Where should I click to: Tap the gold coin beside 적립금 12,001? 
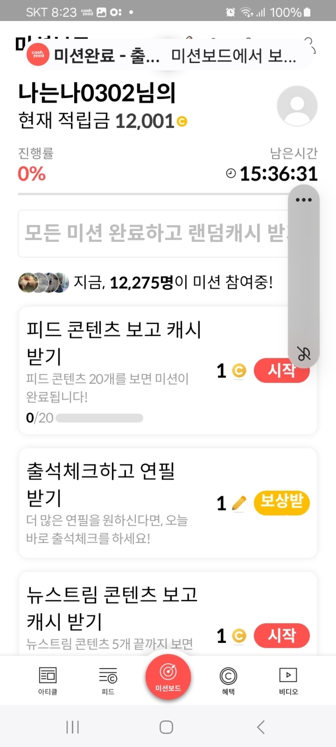(182, 121)
